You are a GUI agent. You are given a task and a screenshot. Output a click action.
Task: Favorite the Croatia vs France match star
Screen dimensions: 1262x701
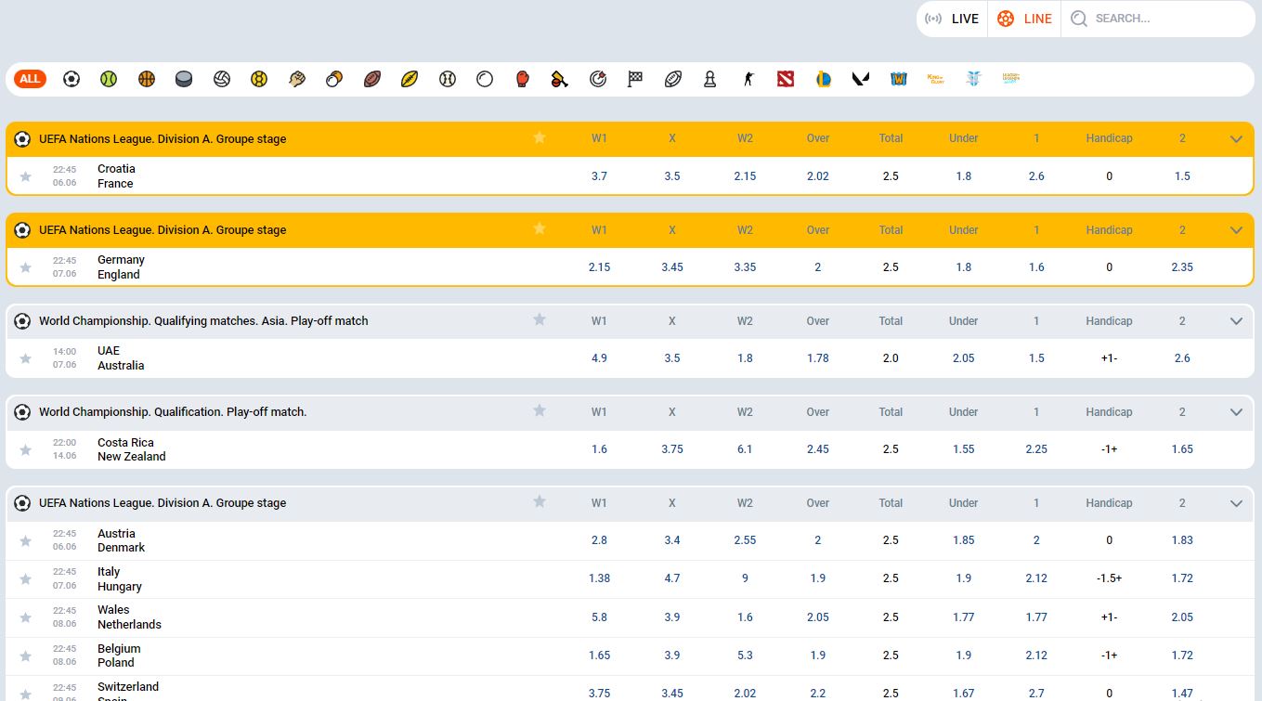point(25,176)
